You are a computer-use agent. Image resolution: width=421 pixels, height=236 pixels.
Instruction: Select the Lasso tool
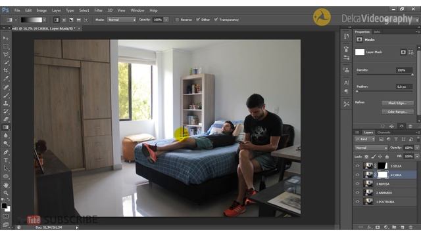(x=6, y=54)
